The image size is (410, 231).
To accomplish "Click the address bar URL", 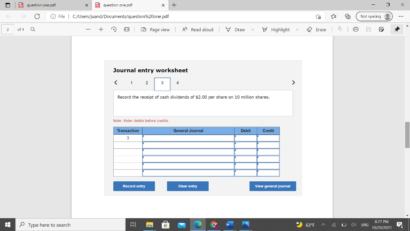I will pyautogui.click(x=121, y=16).
